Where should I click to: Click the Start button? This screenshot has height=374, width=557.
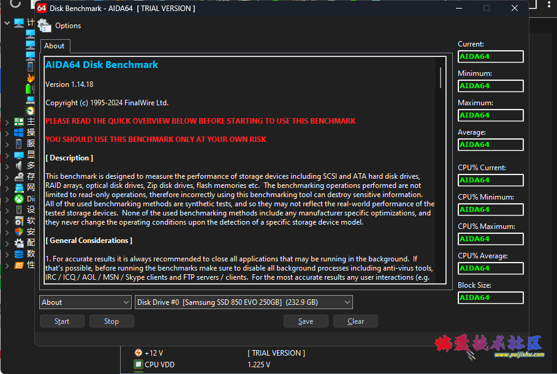click(x=62, y=321)
